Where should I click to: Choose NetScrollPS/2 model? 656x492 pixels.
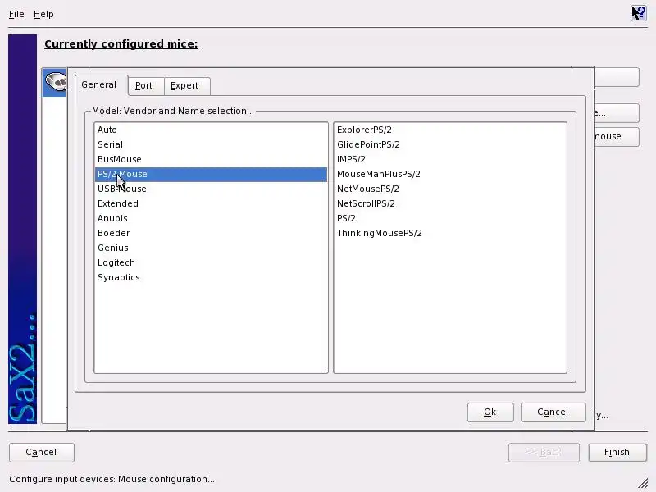pyautogui.click(x=450, y=203)
